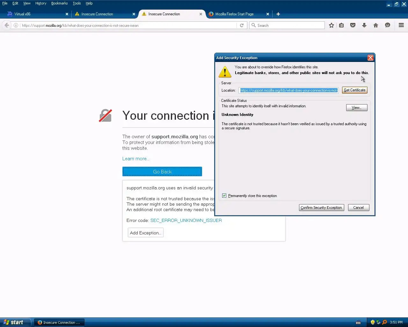Click the Location URL field in dialog
This screenshot has width=408, height=327.
(289, 90)
